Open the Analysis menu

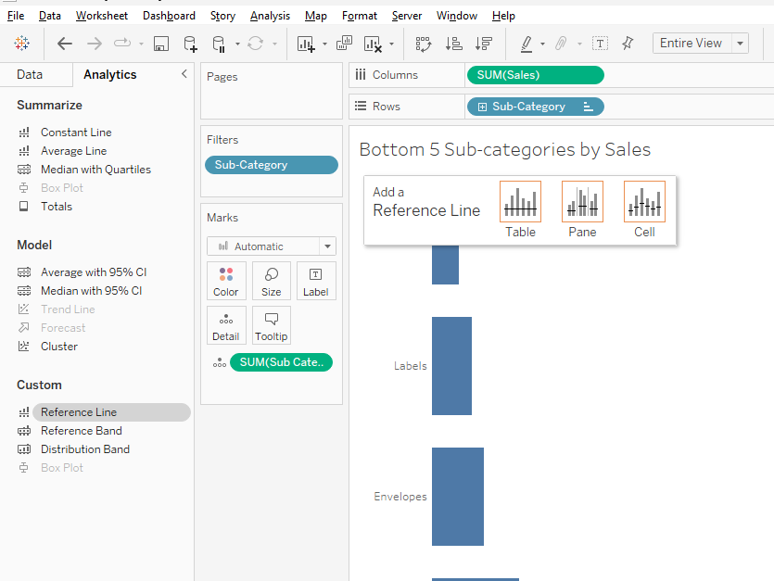pos(270,16)
